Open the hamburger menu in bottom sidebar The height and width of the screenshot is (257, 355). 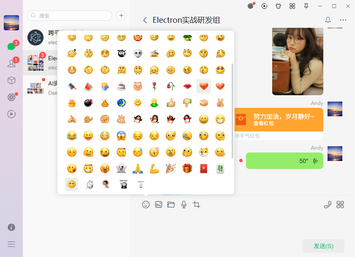[x=11, y=244]
